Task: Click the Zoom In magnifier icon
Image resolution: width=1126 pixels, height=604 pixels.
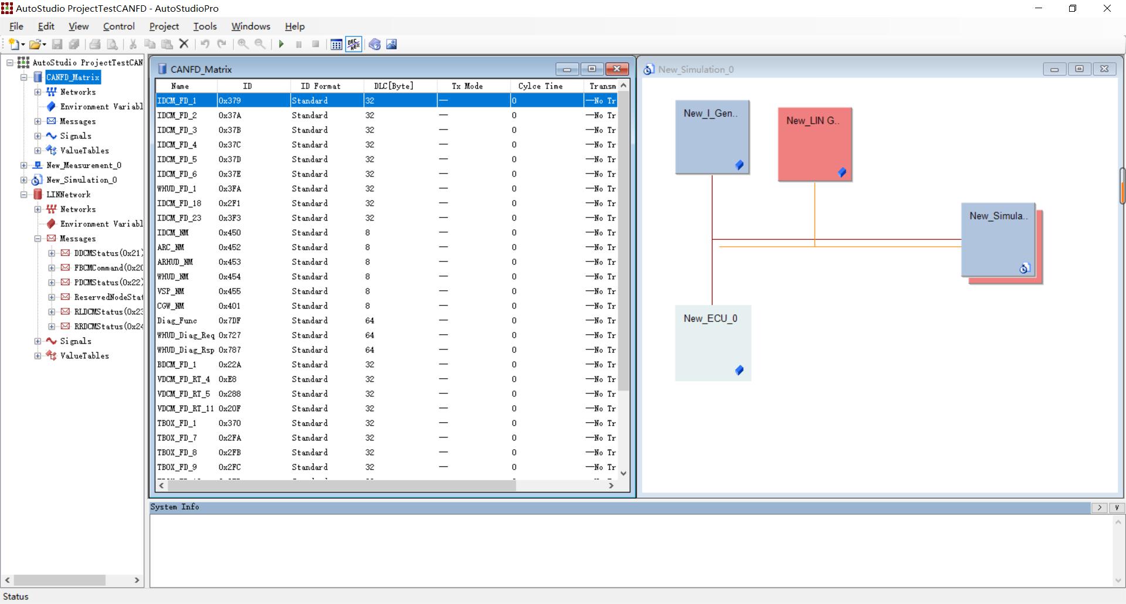Action: 243,44
